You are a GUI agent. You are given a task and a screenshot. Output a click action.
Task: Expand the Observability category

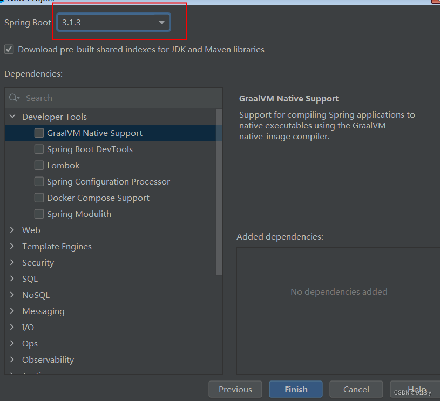click(x=12, y=359)
